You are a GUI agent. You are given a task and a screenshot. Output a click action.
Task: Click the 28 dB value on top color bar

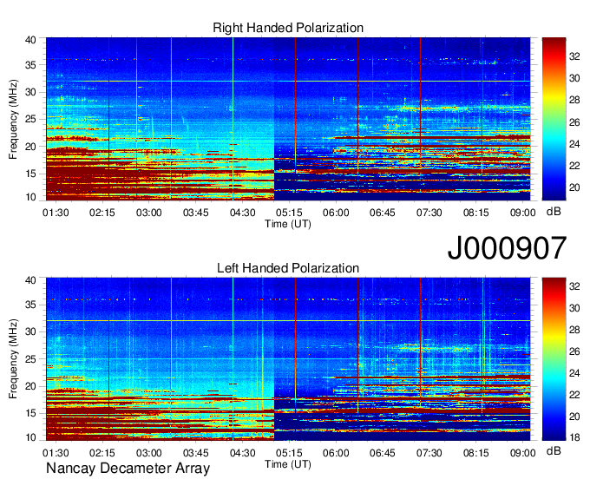click(574, 100)
